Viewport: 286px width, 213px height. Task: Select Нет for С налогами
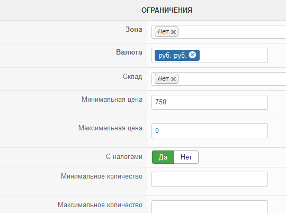[186, 157]
